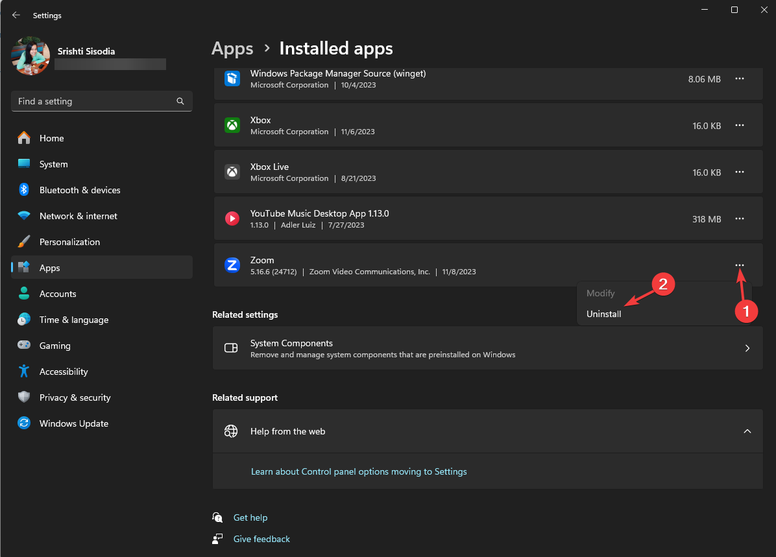Collapse the Help from the web section
Screen dimensions: 776x557
click(x=747, y=431)
